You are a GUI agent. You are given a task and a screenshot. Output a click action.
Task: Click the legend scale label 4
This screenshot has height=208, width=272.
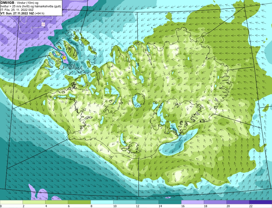46,206
